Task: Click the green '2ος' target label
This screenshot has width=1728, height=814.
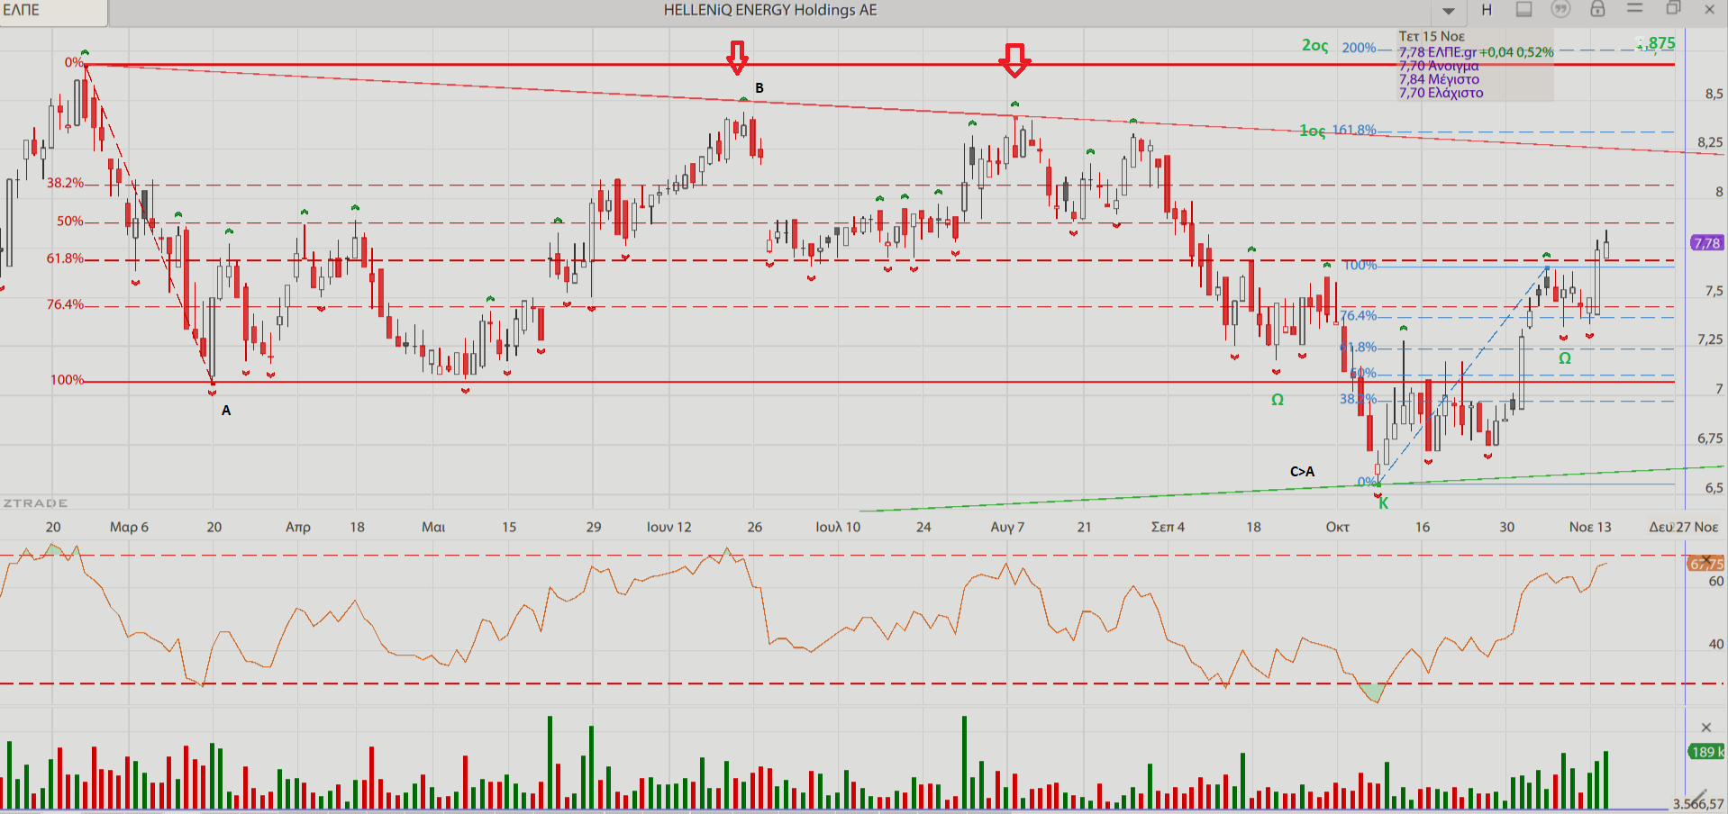Action: point(1314,45)
